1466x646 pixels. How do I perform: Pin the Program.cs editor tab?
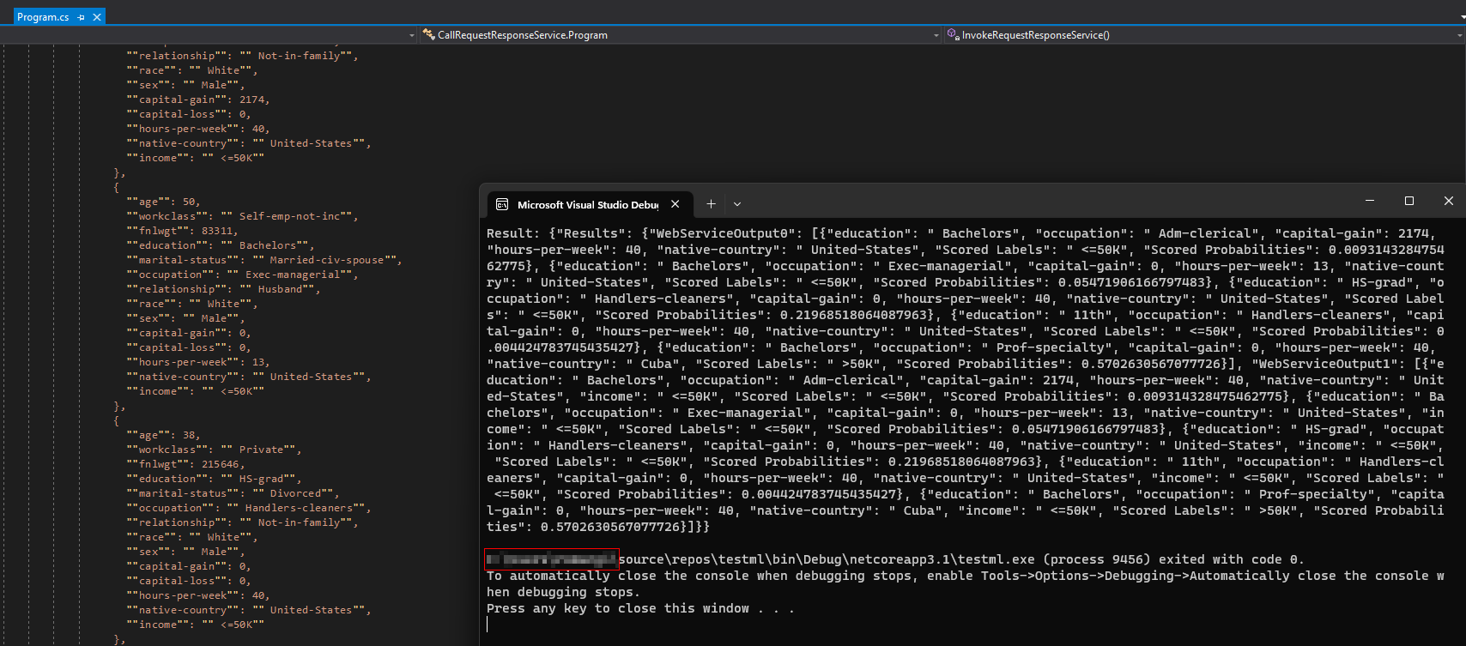81,17
